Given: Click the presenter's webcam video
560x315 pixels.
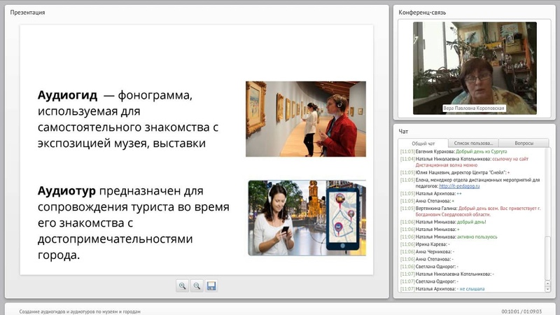Looking at the screenshot, I should pos(474,66).
